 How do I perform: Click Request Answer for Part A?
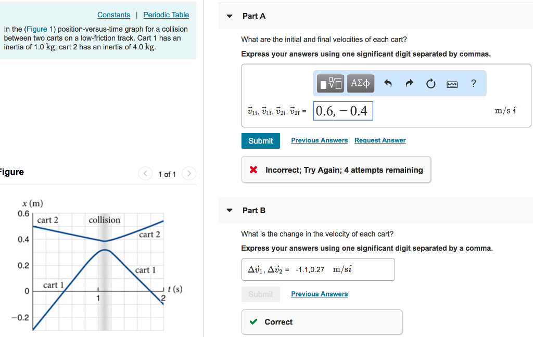[x=380, y=140]
